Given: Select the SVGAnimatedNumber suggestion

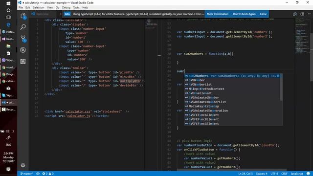Looking at the screenshot, I should pyautogui.click(x=231, y=98).
